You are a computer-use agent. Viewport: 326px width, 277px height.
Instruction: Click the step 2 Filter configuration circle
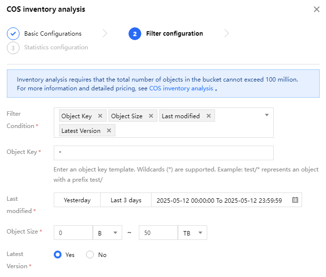coord(134,34)
